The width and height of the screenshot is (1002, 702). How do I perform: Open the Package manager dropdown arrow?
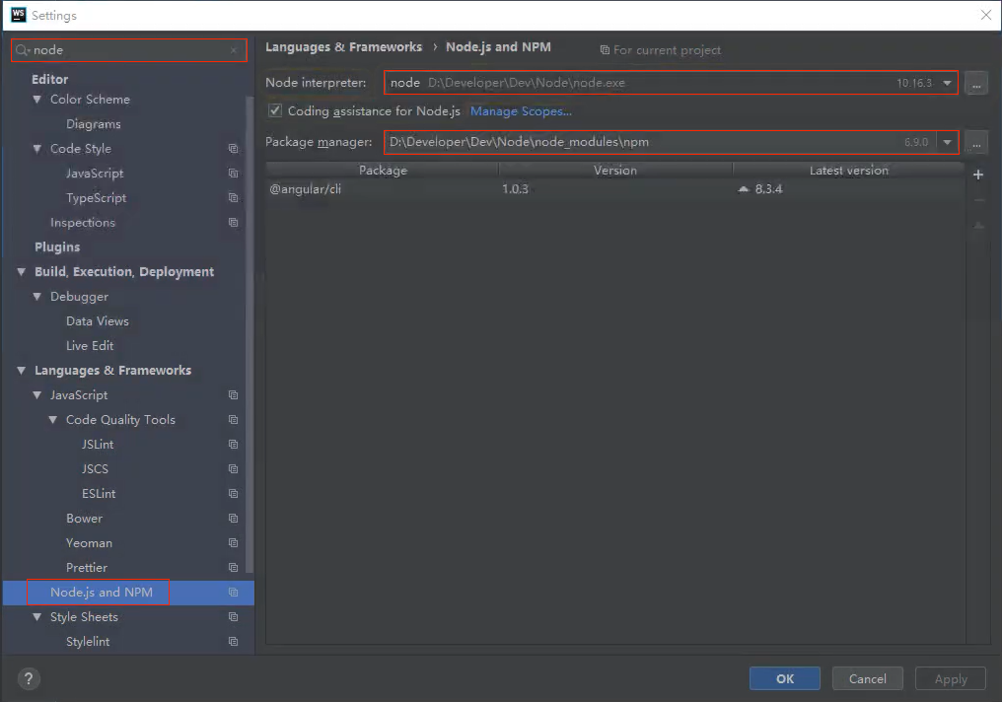click(947, 142)
